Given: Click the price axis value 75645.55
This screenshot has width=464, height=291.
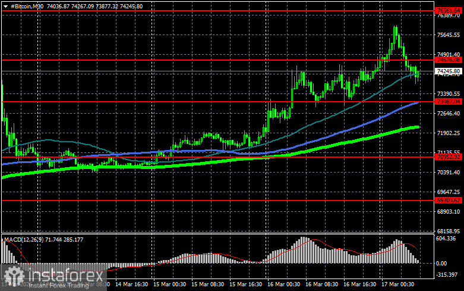Looking at the screenshot, I should click(449, 35).
